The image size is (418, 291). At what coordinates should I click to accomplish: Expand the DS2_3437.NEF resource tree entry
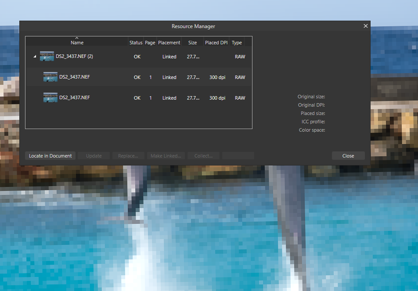(35, 56)
